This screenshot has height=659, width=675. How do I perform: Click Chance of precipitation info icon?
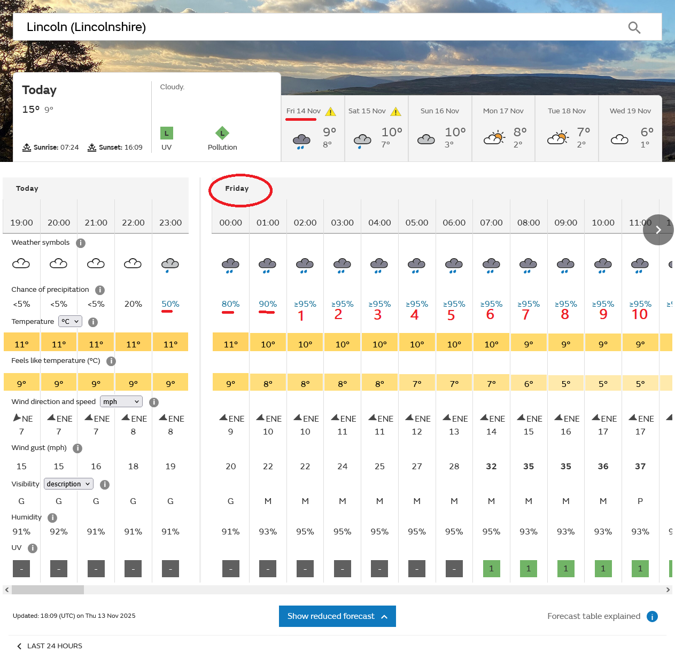[x=100, y=290]
